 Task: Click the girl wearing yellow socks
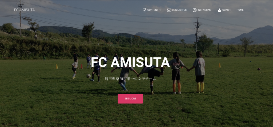coord(199,72)
